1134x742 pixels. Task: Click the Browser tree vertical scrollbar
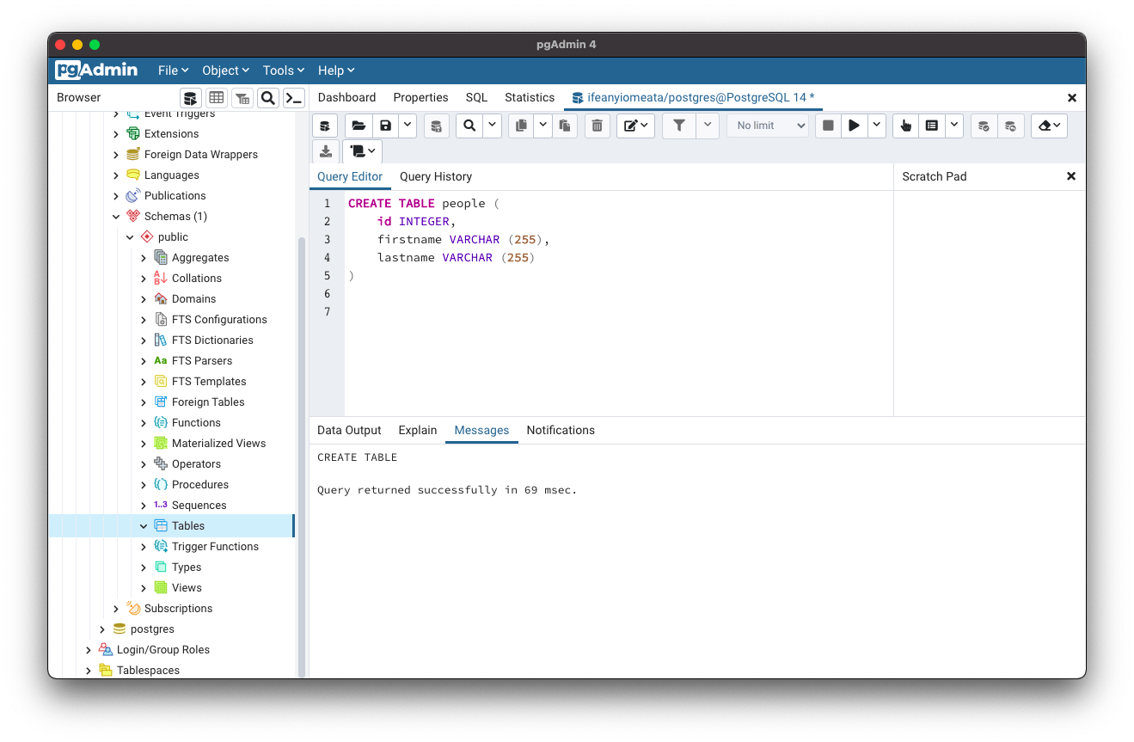(x=302, y=456)
